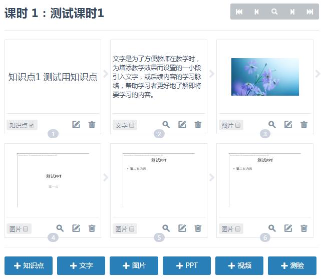Click the arrow between card 4 and card 5
The image size is (321, 279).
pyautogui.click(x=106, y=177)
